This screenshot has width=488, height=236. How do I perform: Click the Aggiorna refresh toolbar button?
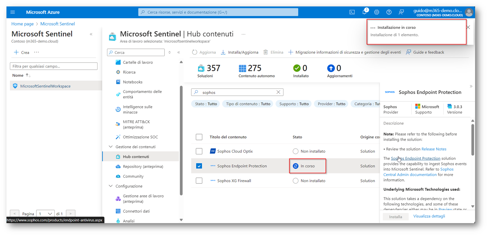point(204,52)
